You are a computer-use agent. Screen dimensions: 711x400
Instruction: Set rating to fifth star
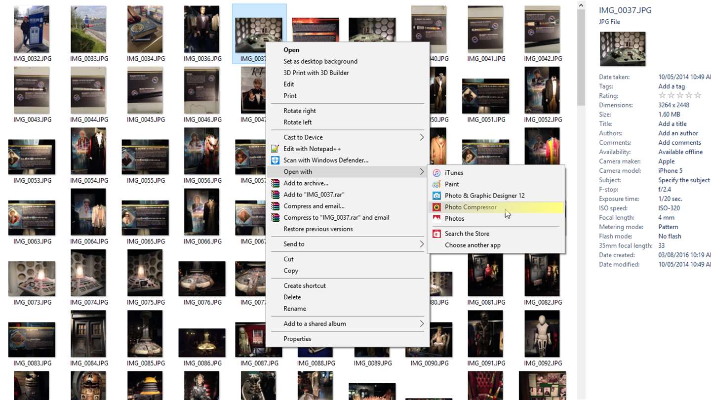click(x=698, y=95)
